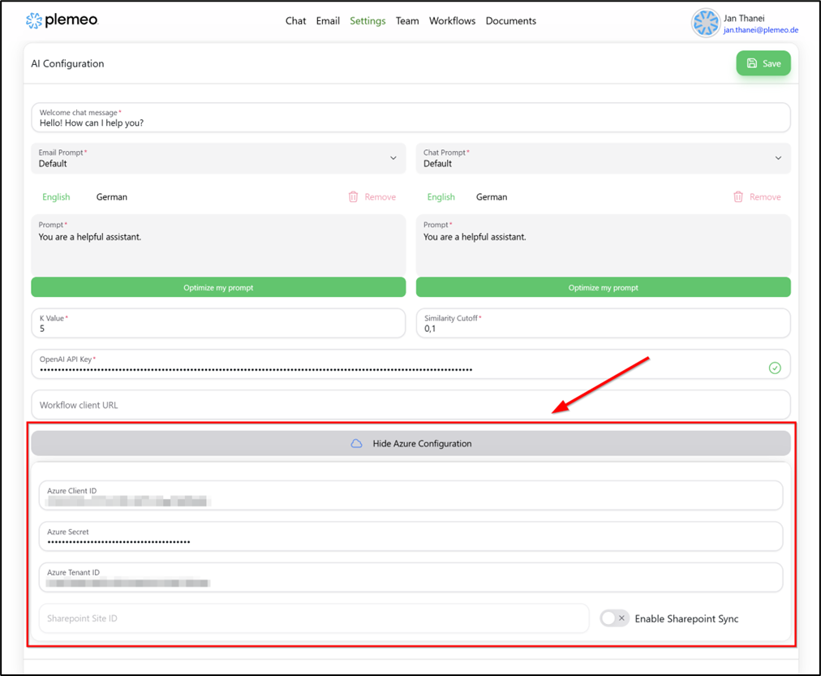Click the trash icon under Email Prompt
This screenshot has height=676, width=821.
coord(353,197)
